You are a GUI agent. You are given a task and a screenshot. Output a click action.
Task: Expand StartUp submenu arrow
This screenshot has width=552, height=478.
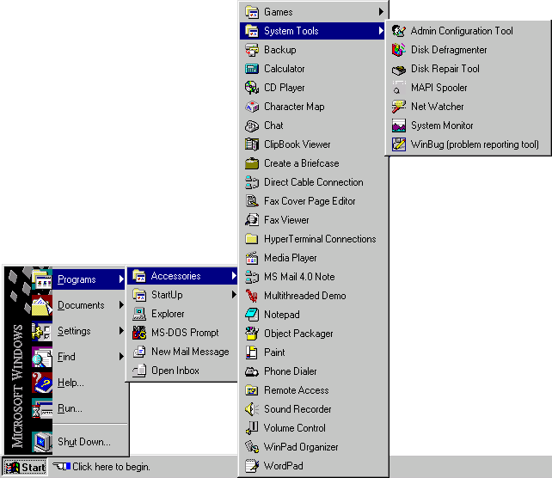click(x=234, y=295)
